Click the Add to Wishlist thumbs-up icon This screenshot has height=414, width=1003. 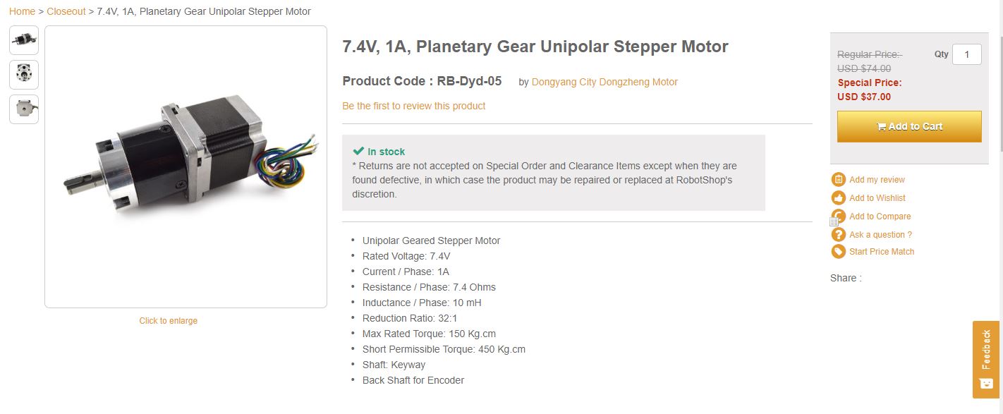(x=838, y=198)
